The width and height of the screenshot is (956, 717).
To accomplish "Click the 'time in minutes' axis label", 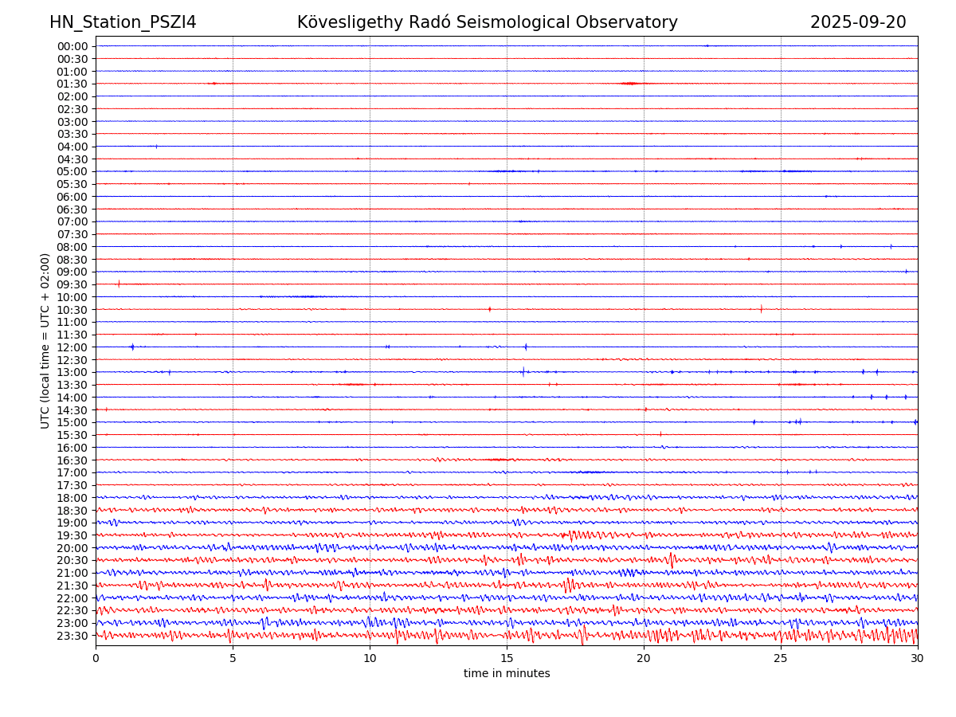I will tap(507, 674).
